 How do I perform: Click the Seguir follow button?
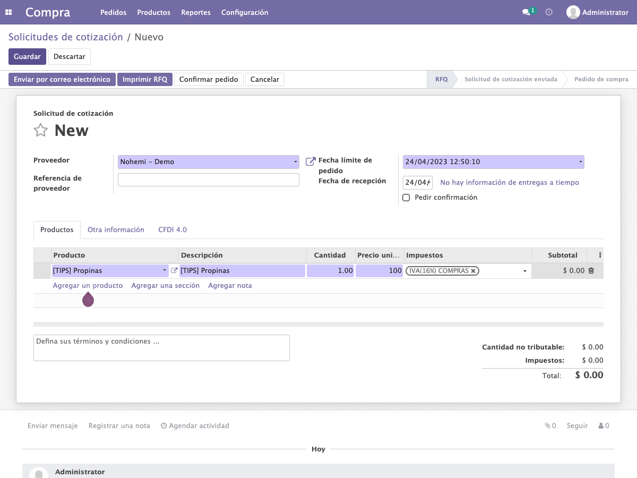pos(577,426)
